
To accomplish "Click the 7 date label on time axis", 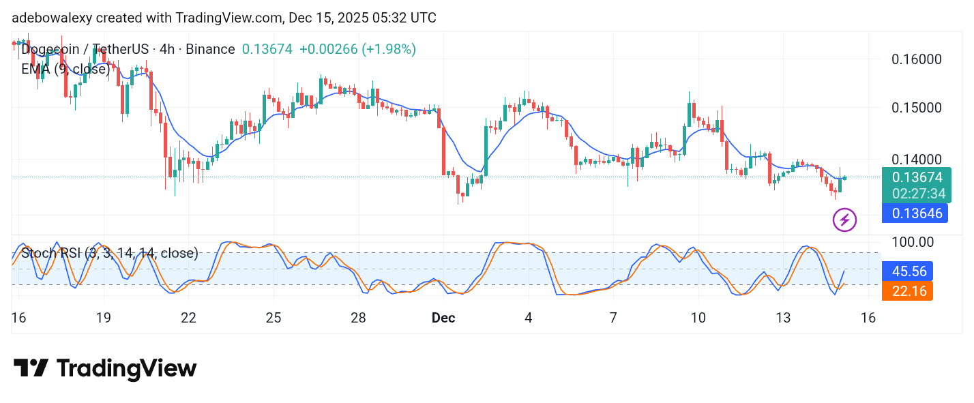I will click(613, 318).
